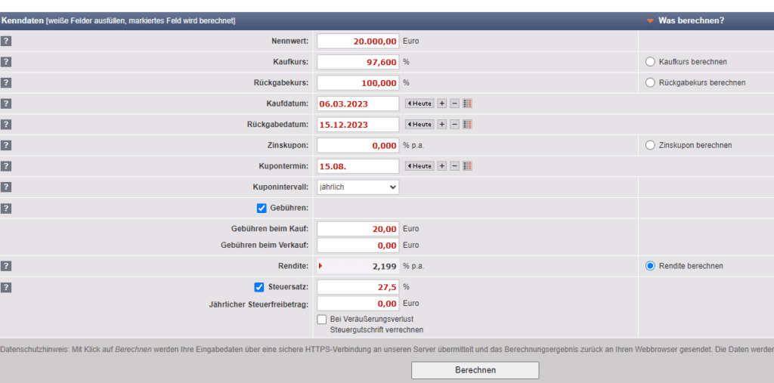Open the calendar icon next to Kaufdatum
The image size is (774, 383).
click(467, 103)
